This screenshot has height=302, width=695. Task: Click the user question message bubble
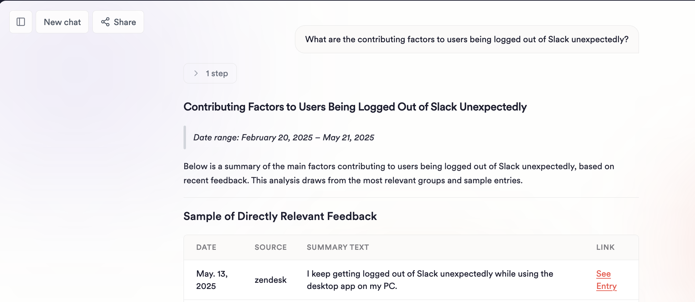pyautogui.click(x=466, y=39)
